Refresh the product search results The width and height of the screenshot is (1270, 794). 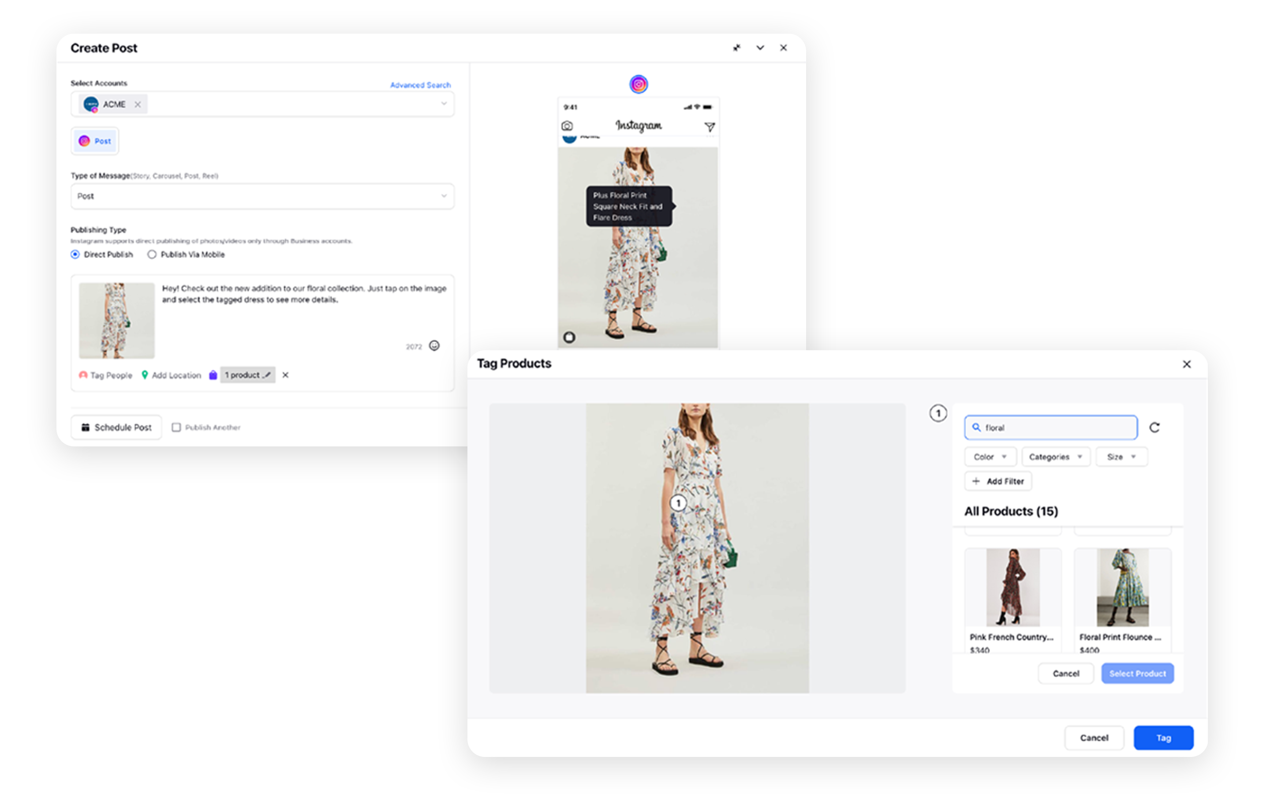(1154, 427)
